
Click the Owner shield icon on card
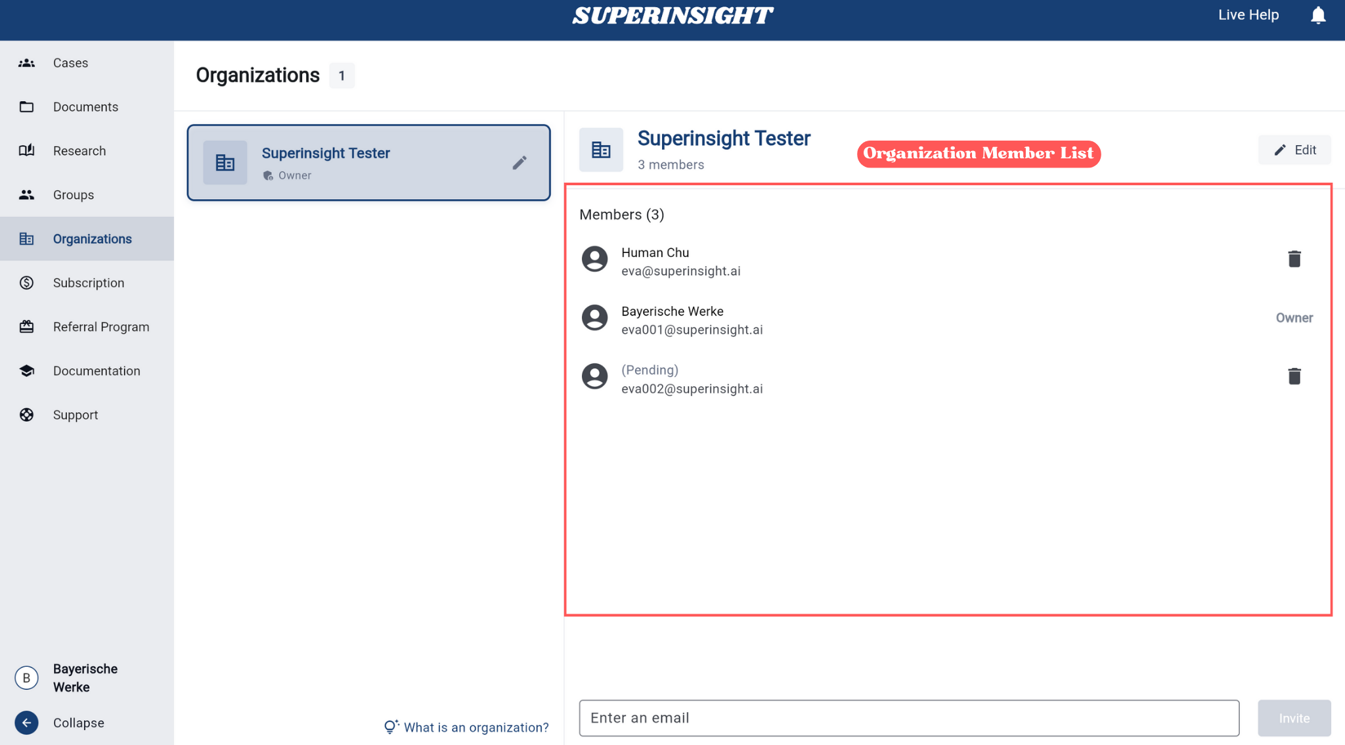pos(268,175)
